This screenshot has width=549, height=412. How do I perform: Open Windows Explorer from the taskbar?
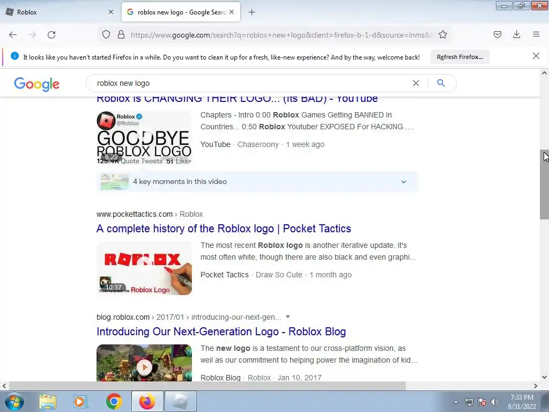pos(48,401)
